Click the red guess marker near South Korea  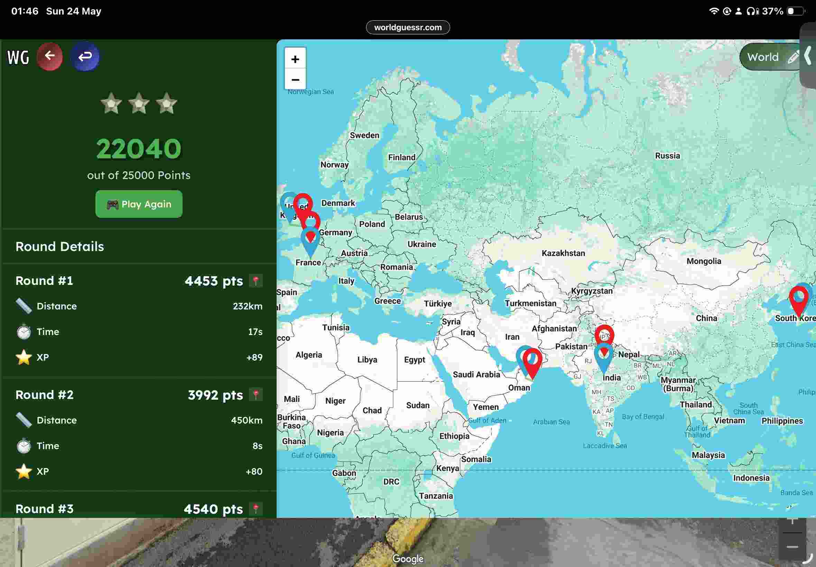[x=798, y=300]
